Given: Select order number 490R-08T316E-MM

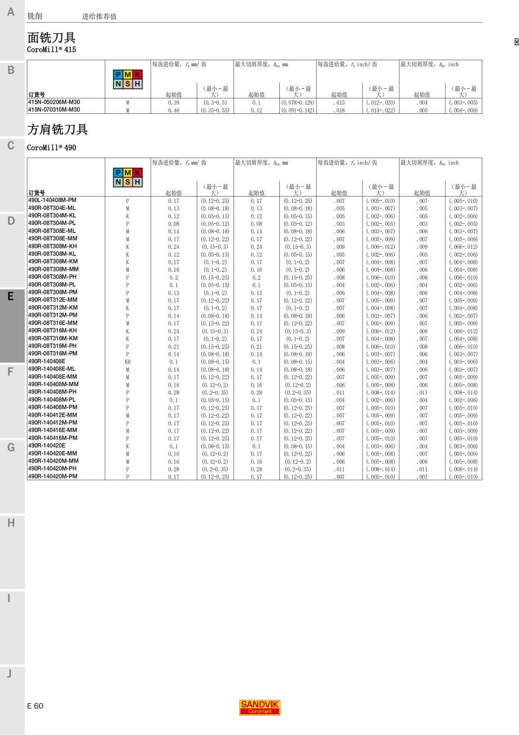Looking at the screenshot, I should coord(53,323).
